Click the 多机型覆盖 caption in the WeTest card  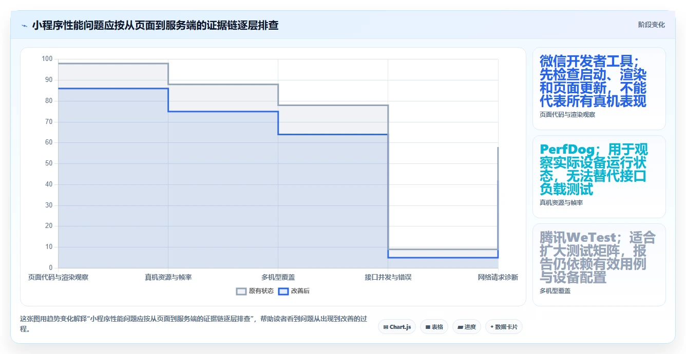pos(555,291)
